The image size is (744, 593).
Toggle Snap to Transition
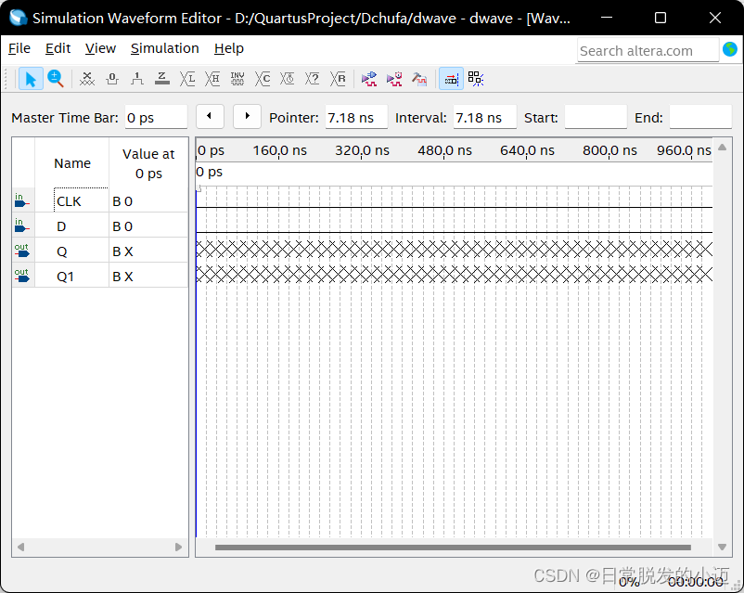476,79
